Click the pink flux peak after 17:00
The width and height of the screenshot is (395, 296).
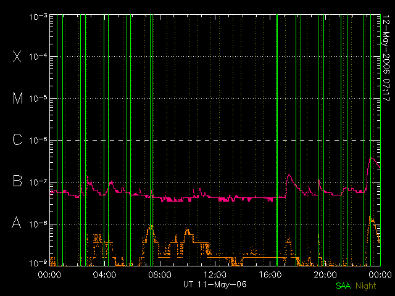click(x=289, y=175)
